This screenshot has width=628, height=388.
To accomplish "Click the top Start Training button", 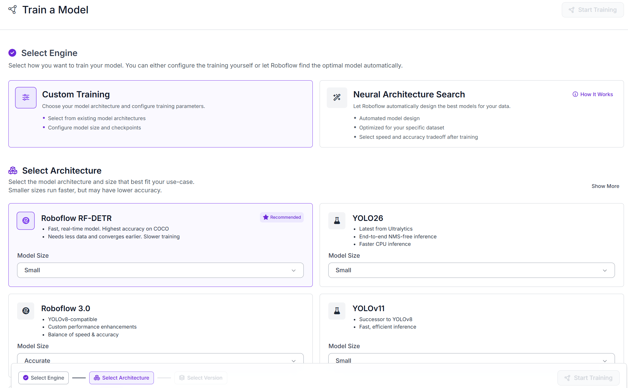I will tap(593, 10).
